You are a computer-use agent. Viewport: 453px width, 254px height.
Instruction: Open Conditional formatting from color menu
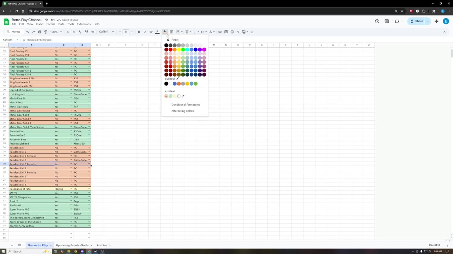185,104
